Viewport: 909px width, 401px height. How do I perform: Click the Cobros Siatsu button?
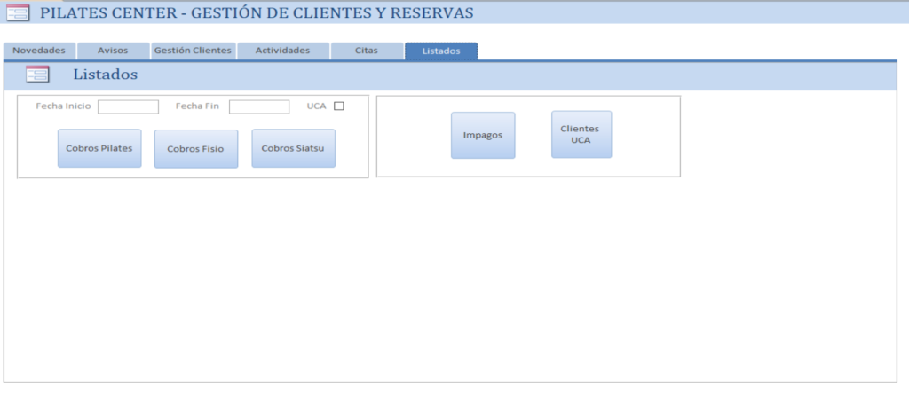point(293,148)
